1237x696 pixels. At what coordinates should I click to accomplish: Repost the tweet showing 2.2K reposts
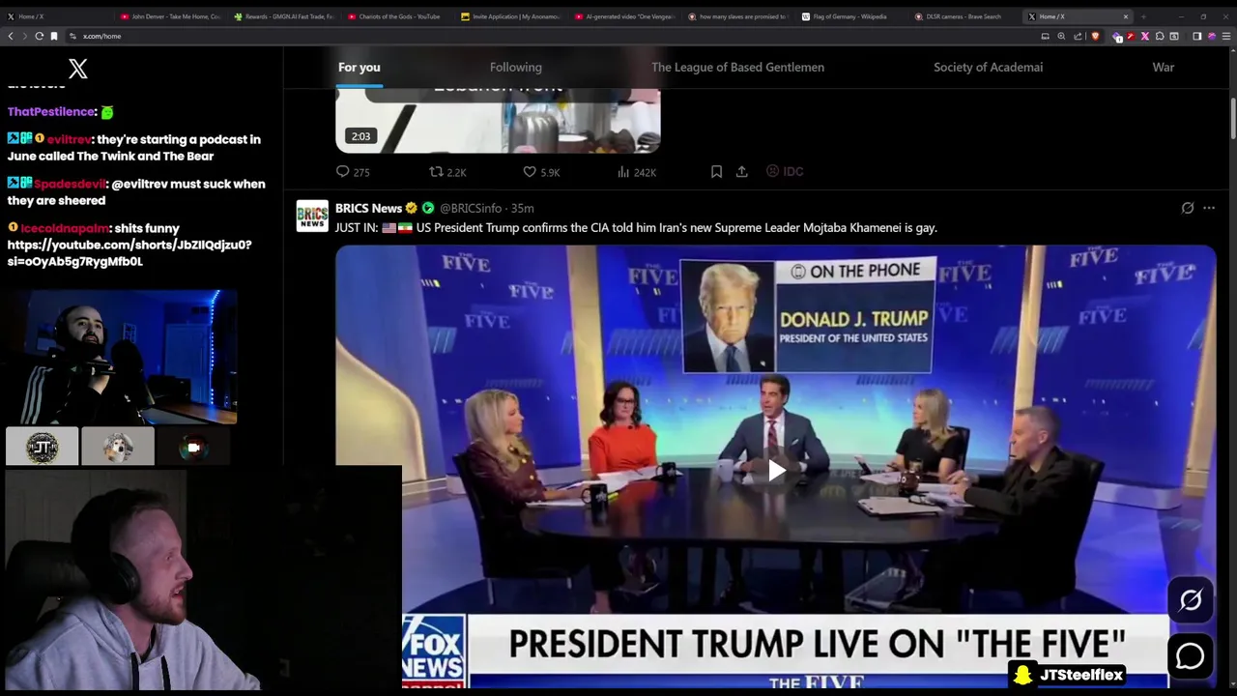[x=447, y=171]
